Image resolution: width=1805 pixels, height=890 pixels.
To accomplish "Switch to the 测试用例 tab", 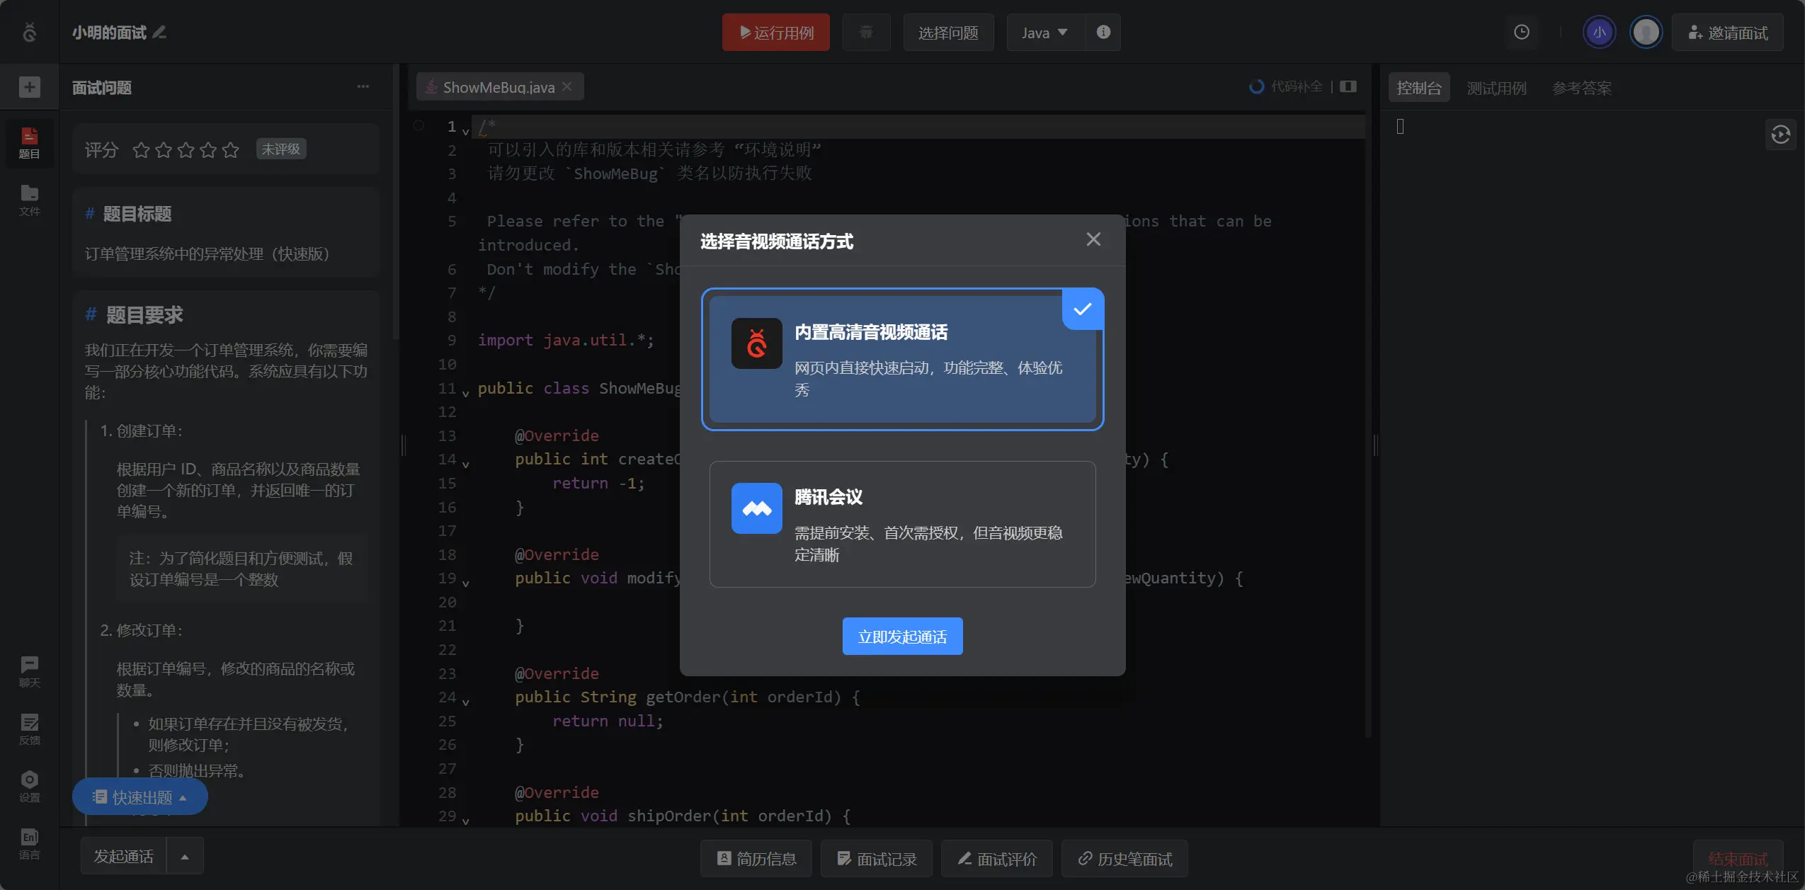I will pos(1496,88).
